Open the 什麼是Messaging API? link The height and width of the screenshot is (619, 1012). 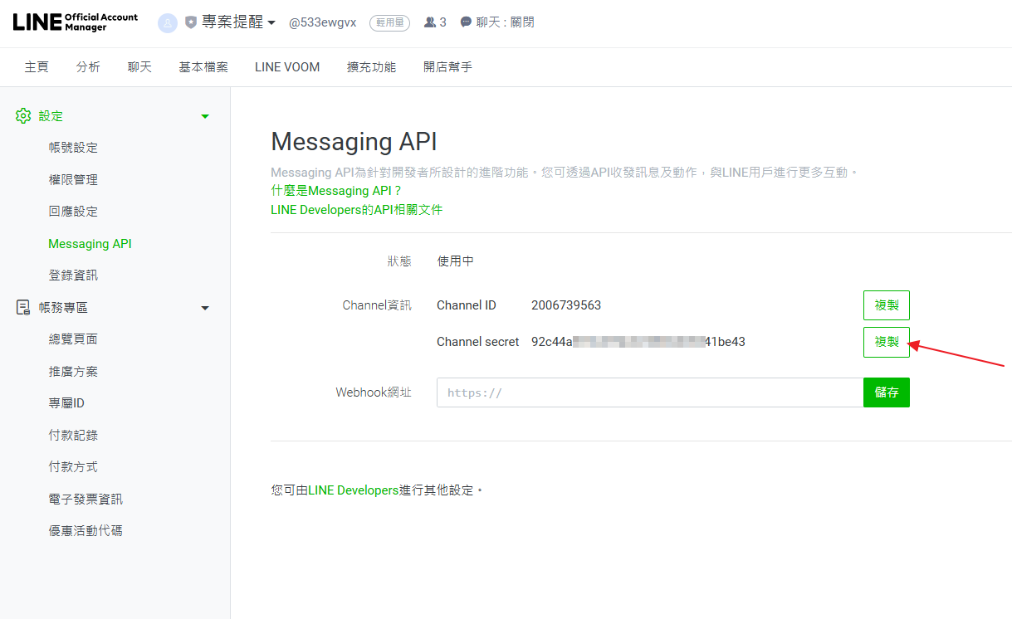[336, 191]
